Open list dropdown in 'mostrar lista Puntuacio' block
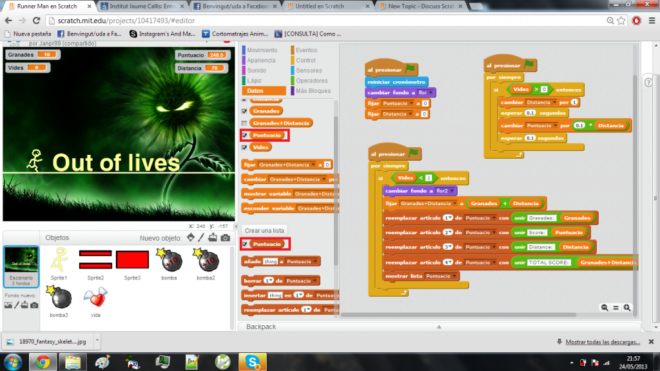Viewport: 660px width, 371px height. [x=455, y=276]
